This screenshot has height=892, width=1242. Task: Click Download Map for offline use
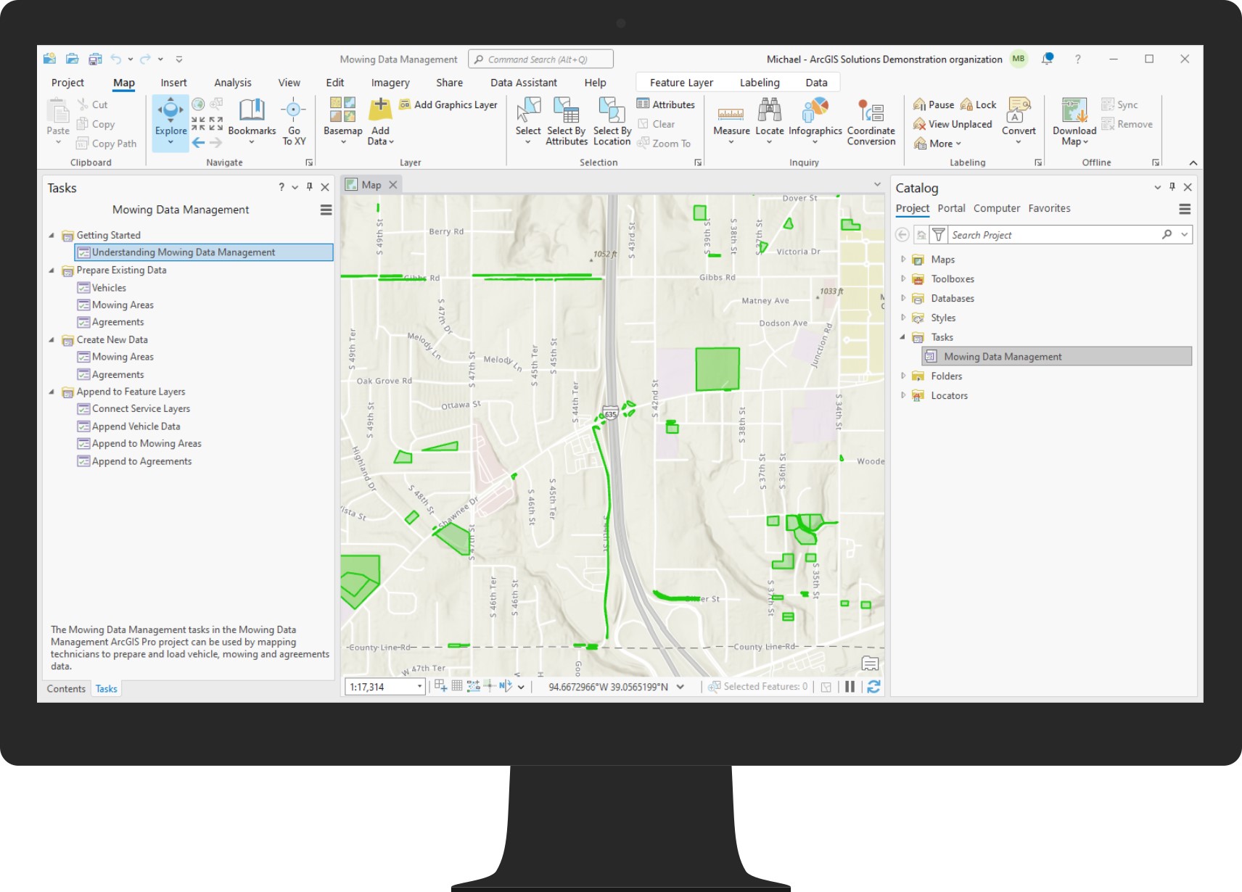pos(1074,121)
